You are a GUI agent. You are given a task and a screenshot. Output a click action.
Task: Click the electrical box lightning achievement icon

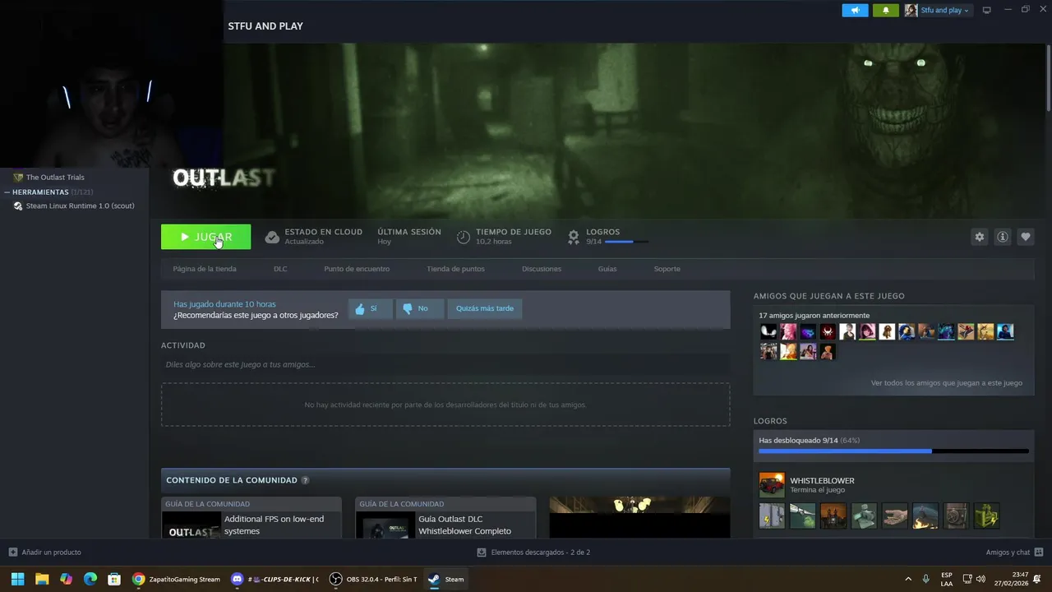click(772, 516)
